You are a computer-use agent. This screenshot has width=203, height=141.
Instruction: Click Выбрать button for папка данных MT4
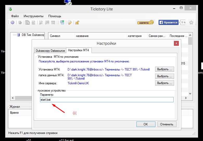click(x=165, y=76)
